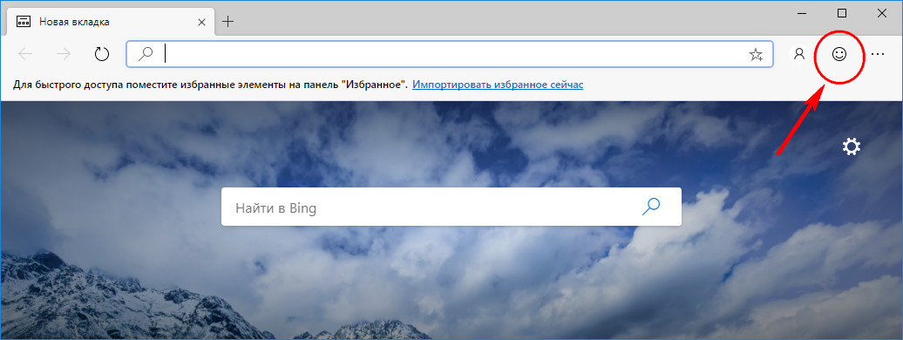Click the Forward navigation arrow

(64, 54)
